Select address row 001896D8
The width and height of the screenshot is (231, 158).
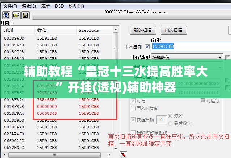57,38
